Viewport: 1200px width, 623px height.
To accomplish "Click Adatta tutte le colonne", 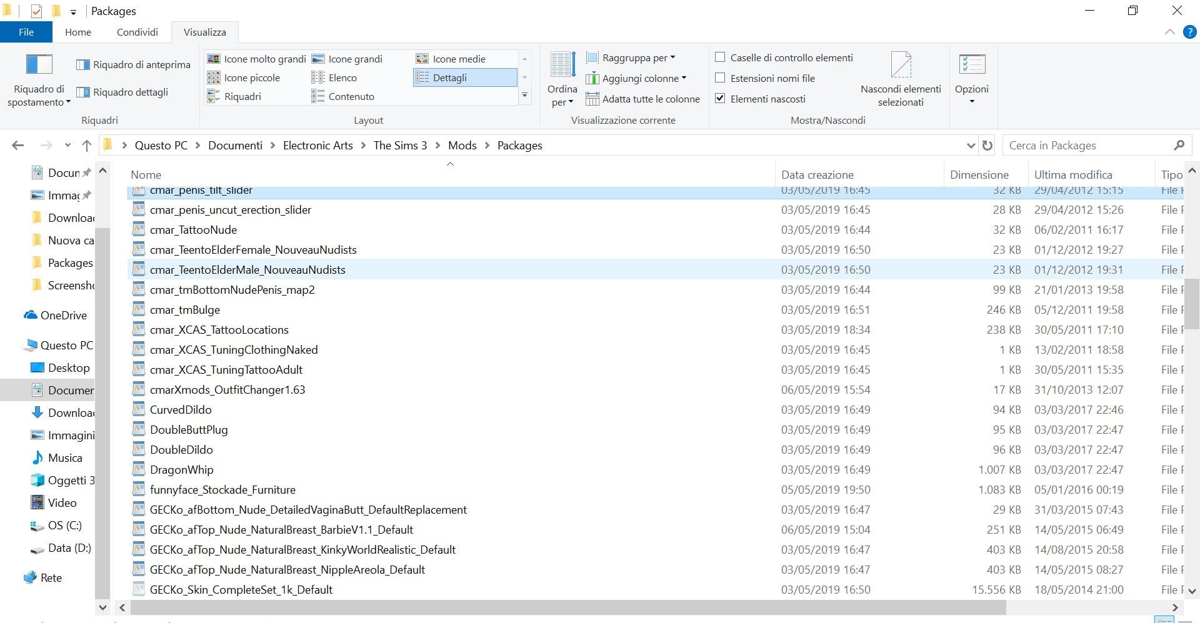I will pyautogui.click(x=643, y=99).
